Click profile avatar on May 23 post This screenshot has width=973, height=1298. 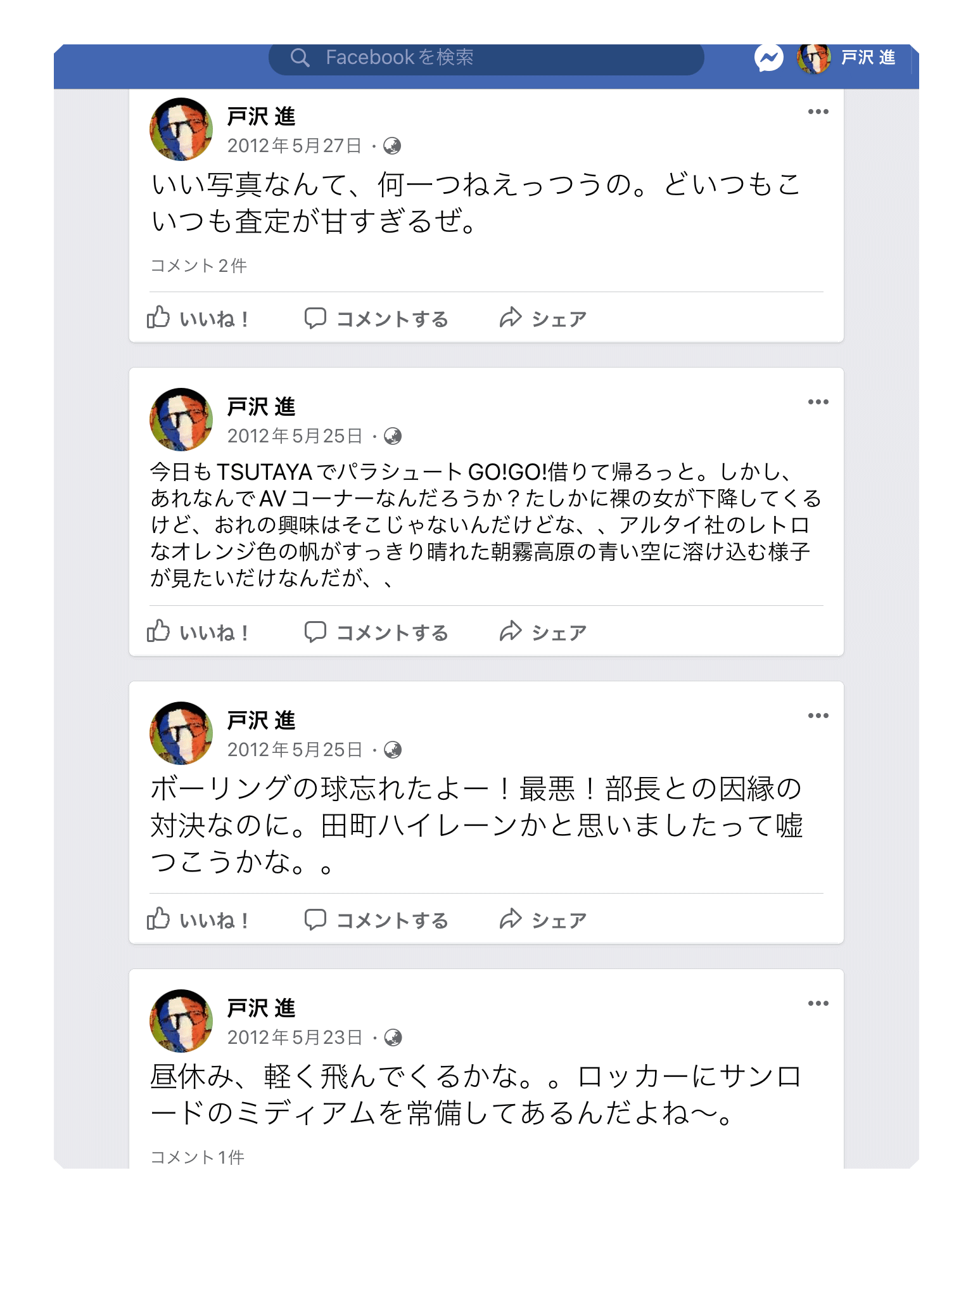181,1020
